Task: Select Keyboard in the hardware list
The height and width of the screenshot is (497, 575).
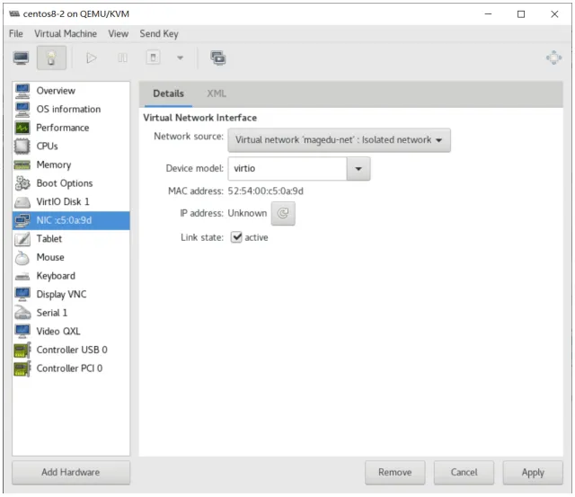Action: coord(71,276)
